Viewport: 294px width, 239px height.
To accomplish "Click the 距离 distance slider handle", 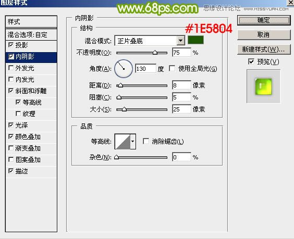I will pos(120,85).
